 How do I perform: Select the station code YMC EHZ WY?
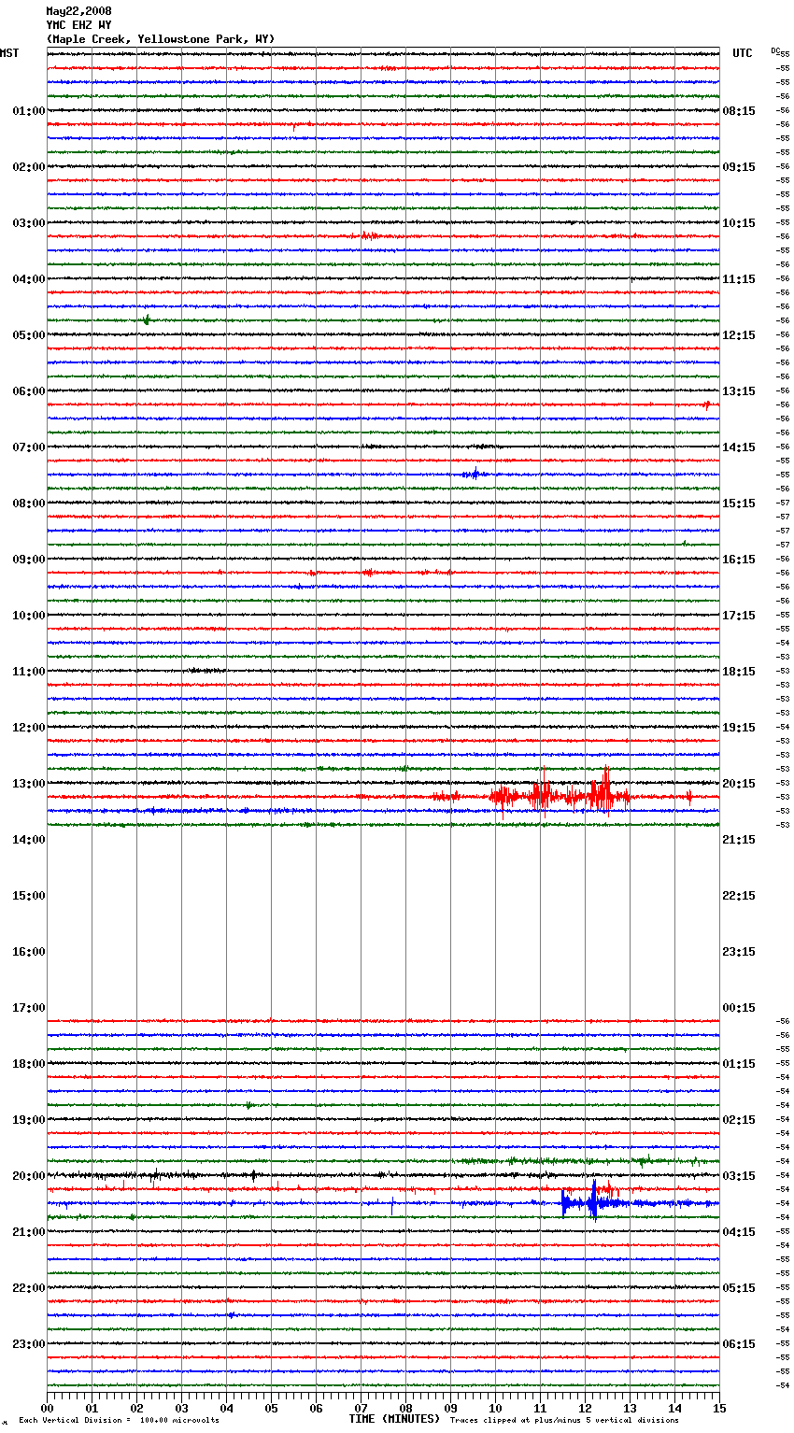78,25
